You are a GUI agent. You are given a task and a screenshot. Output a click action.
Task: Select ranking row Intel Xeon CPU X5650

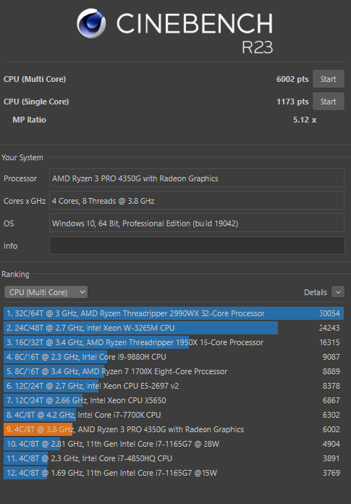(174, 400)
